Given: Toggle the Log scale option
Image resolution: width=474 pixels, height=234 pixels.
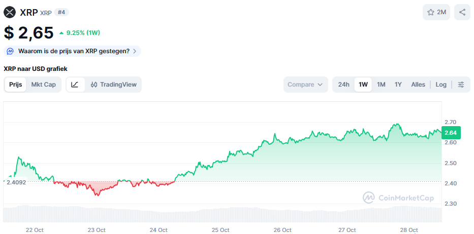Looking at the screenshot, I should coord(441,85).
